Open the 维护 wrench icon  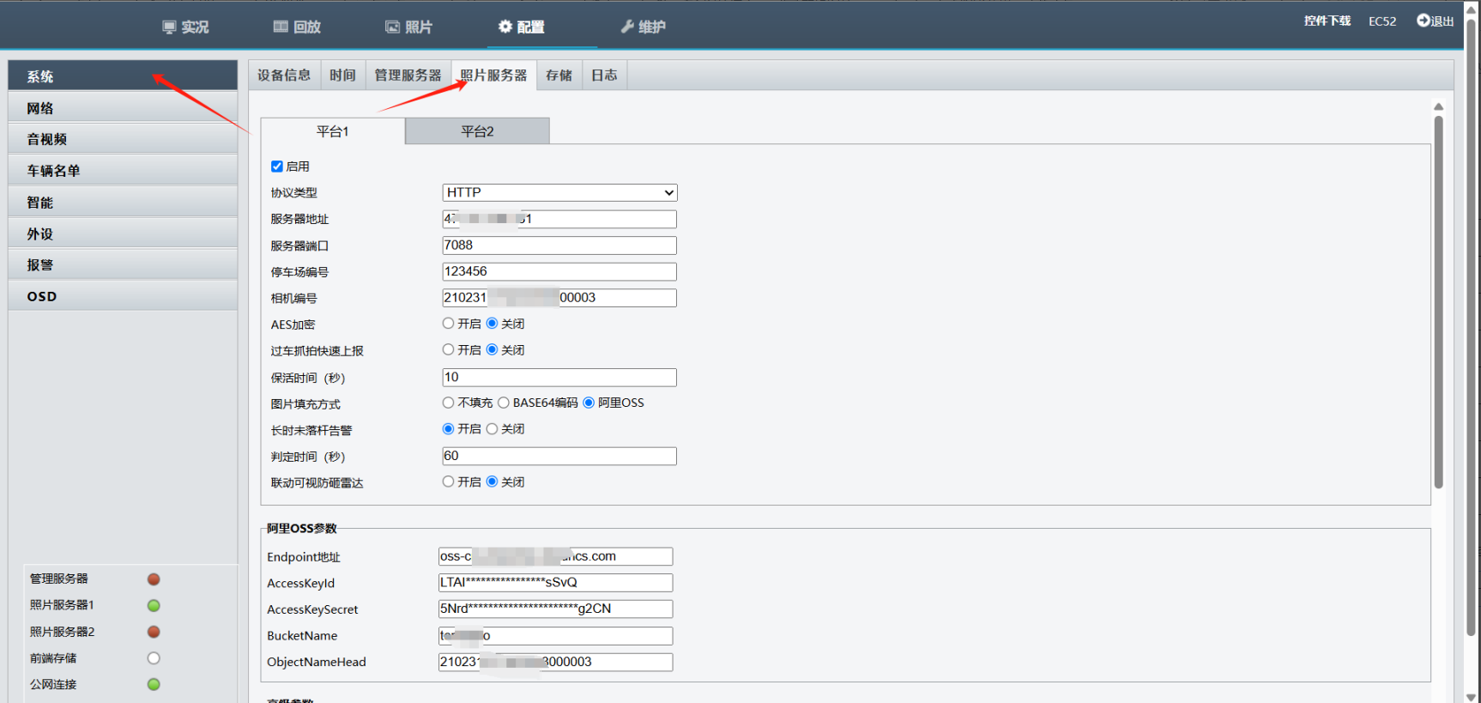[x=627, y=27]
